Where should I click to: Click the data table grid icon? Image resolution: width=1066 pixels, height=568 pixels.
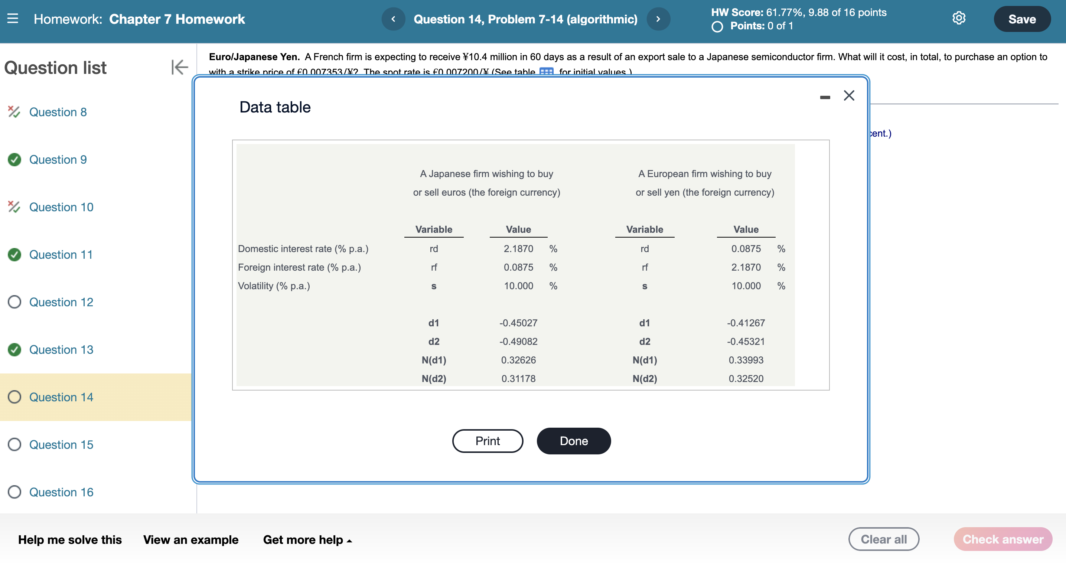click(546, 72)
